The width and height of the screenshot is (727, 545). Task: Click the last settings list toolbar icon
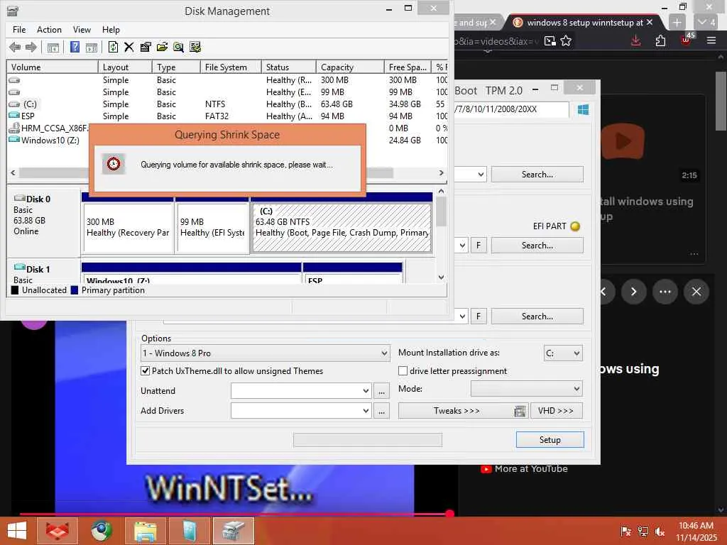195,47
